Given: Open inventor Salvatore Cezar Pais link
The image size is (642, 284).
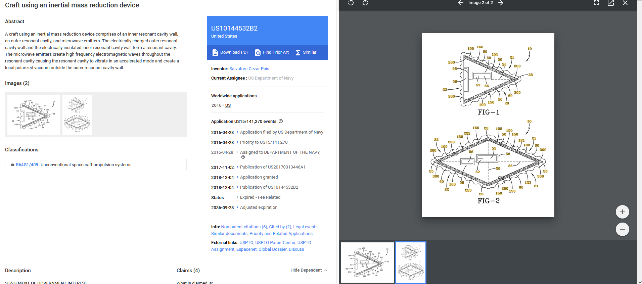Looking at the screenshot, I should 249,69.
